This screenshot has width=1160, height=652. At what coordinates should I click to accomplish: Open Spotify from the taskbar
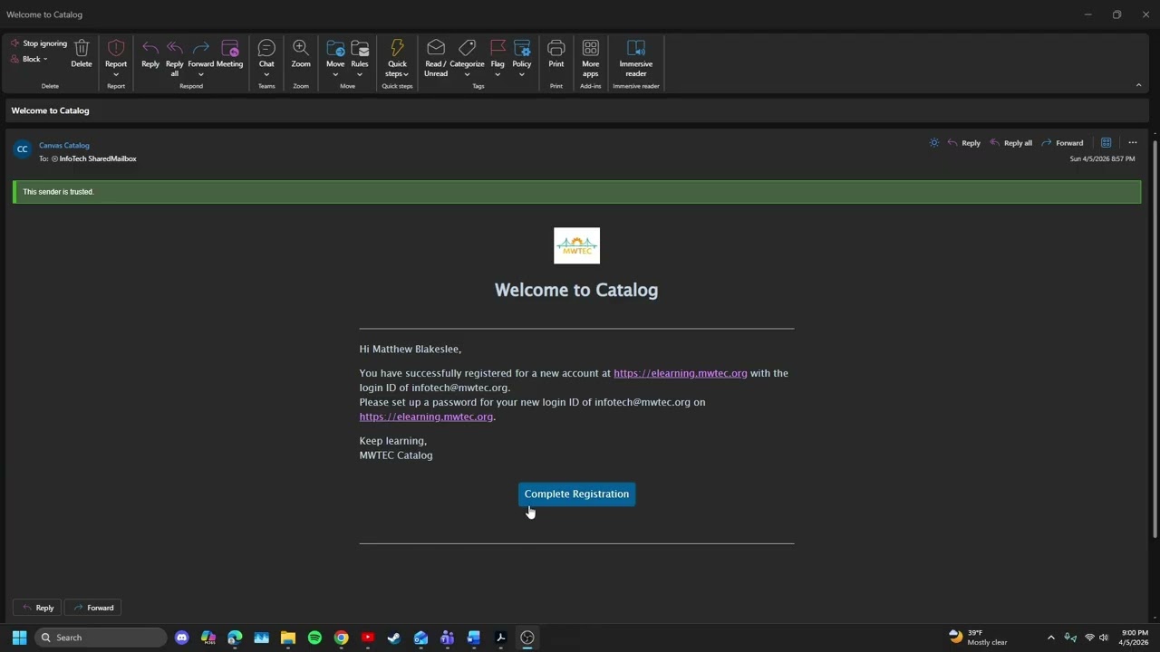click(x=314, y=638)
